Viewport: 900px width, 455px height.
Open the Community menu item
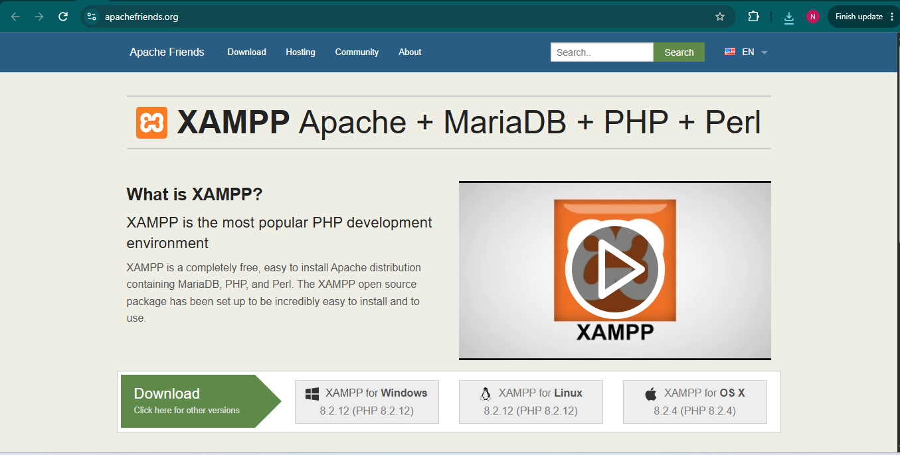point(357,52)
